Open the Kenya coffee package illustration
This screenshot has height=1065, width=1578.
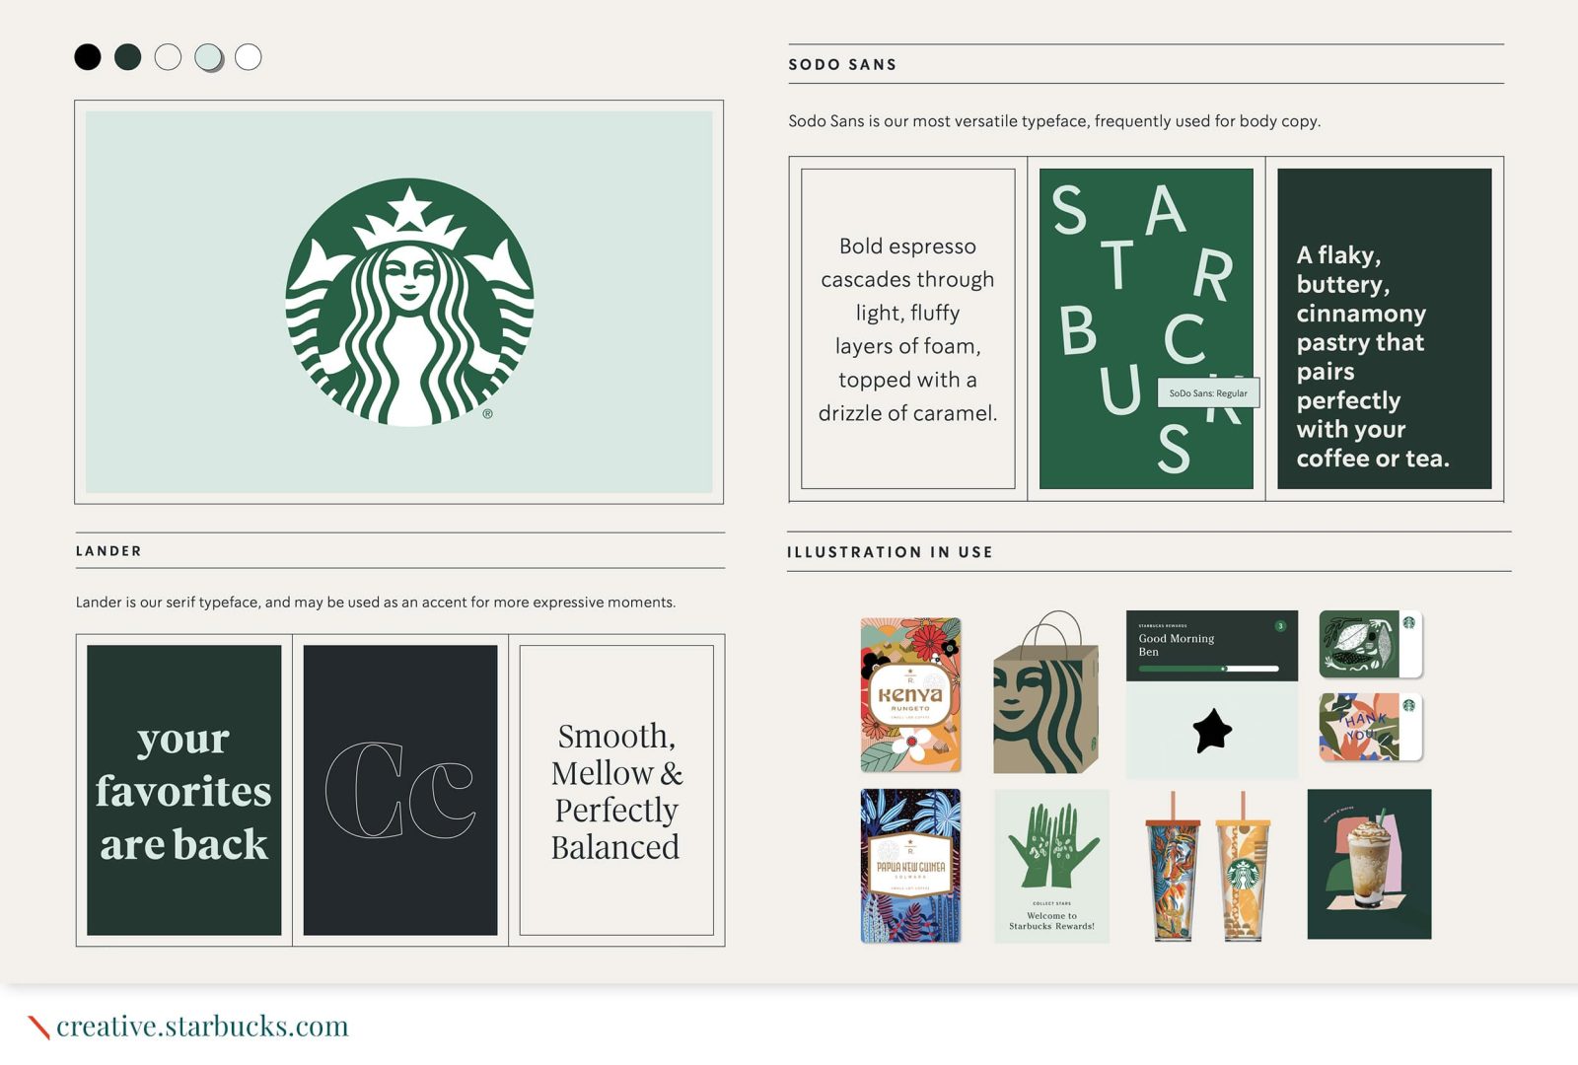(x=910, y=695)
